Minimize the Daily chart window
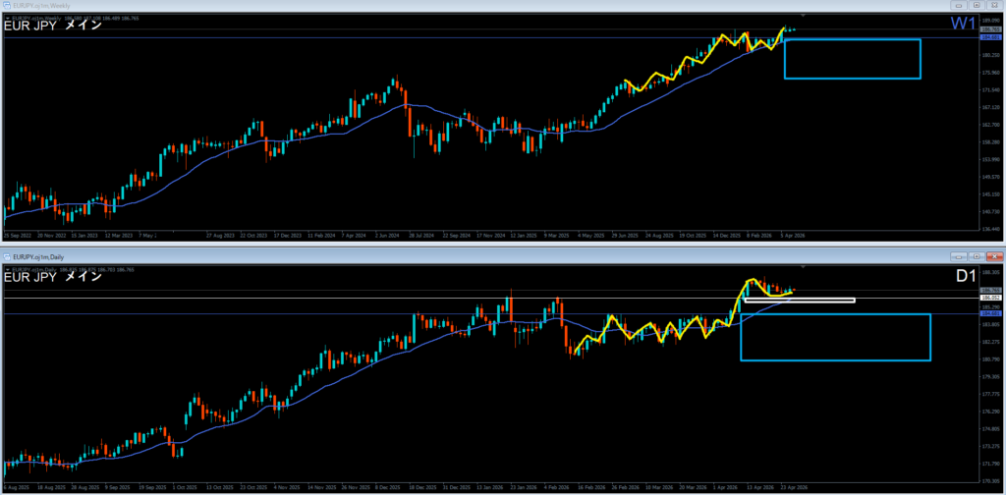The height and width of the screenshot is (495, 1006). point(961,255)
